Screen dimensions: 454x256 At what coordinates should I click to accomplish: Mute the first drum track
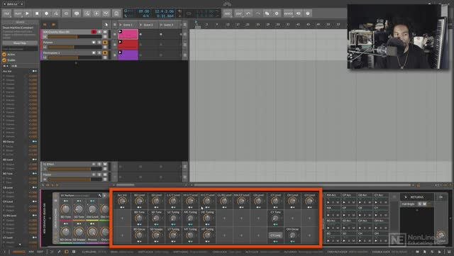[x=105, y=32]
